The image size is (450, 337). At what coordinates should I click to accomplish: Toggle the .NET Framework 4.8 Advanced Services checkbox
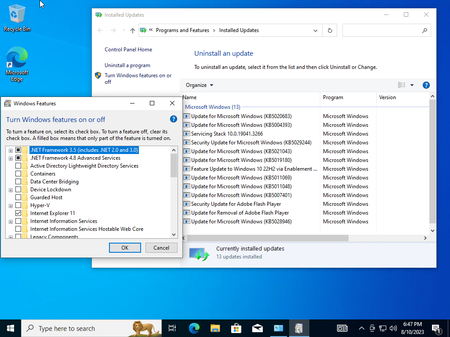pos(18,158)
